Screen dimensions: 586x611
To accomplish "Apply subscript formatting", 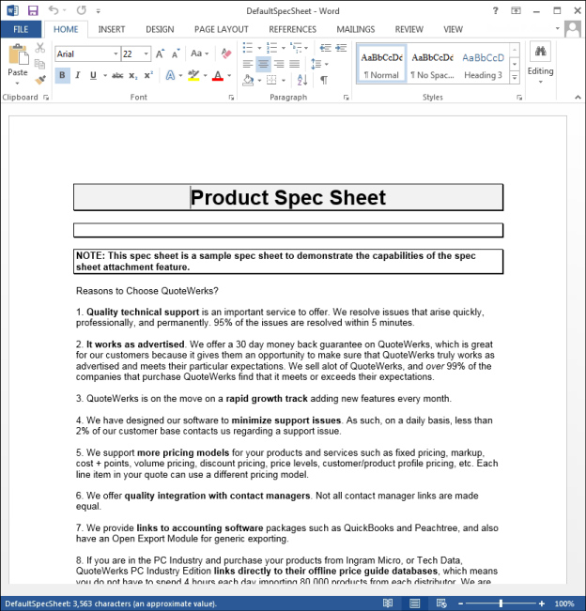I will (x=133, y=76).
